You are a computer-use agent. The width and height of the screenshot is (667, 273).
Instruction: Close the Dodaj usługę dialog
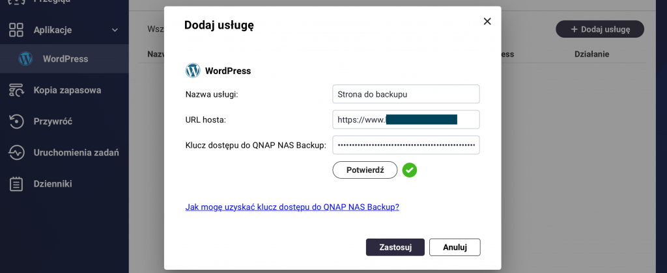point(487,21)
